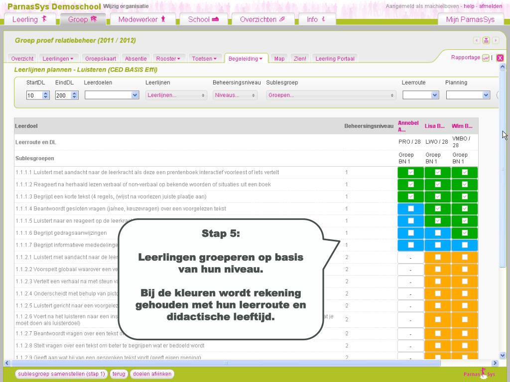Open the School main tab
This screenshot has width=510, height=382.
coord(203,19)
